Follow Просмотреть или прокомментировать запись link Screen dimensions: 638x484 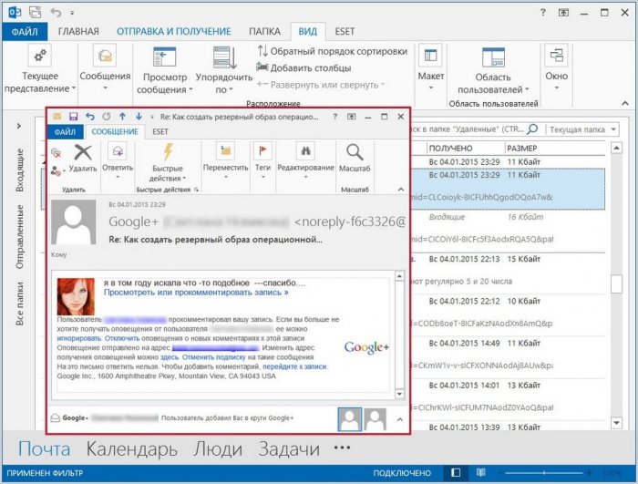196,293
